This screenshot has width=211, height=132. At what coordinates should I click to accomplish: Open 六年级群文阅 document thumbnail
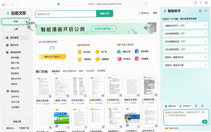point(114,86)
